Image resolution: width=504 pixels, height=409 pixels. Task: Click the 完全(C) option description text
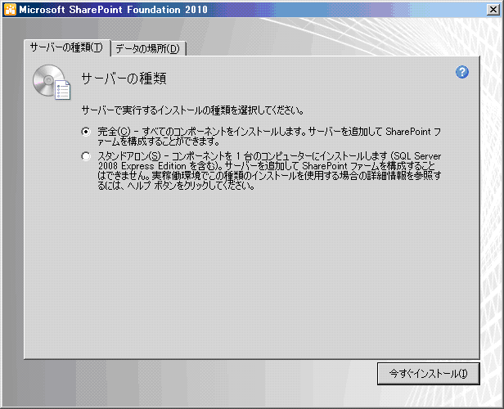[269, 137]
